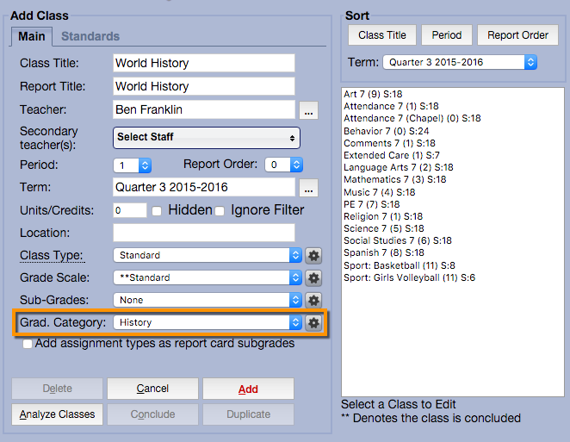
Task: Open the Secondary teacher Select Staff dropdown
Action: (206, 137)
